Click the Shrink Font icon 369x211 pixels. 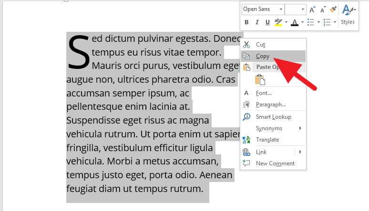click(x=323, y=10)
